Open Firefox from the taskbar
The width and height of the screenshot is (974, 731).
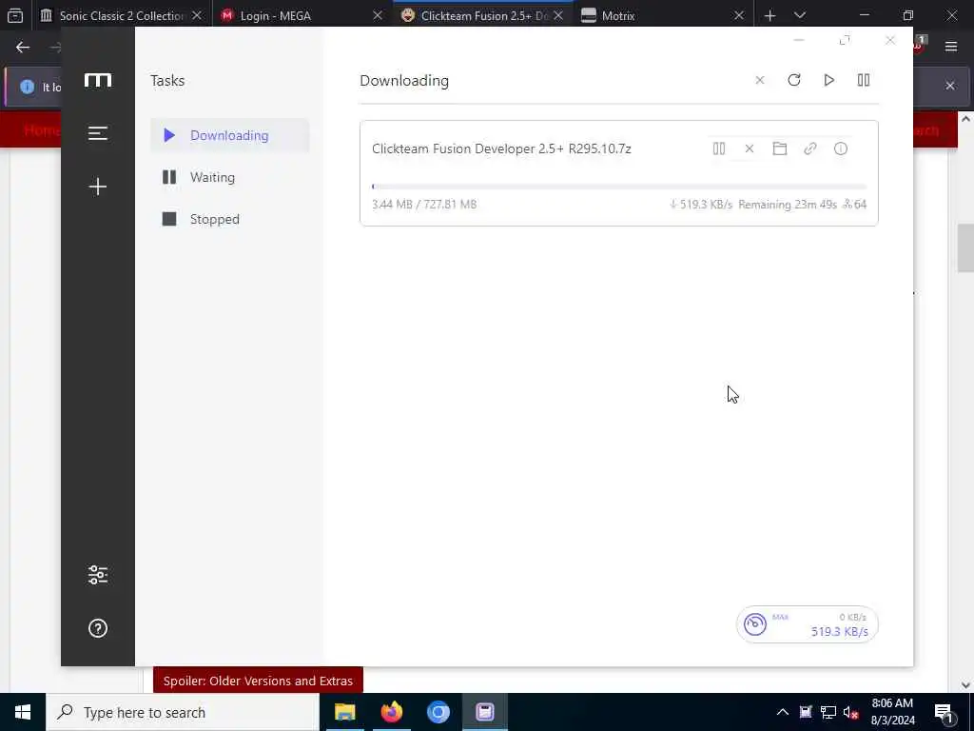(x=391, y=712)
